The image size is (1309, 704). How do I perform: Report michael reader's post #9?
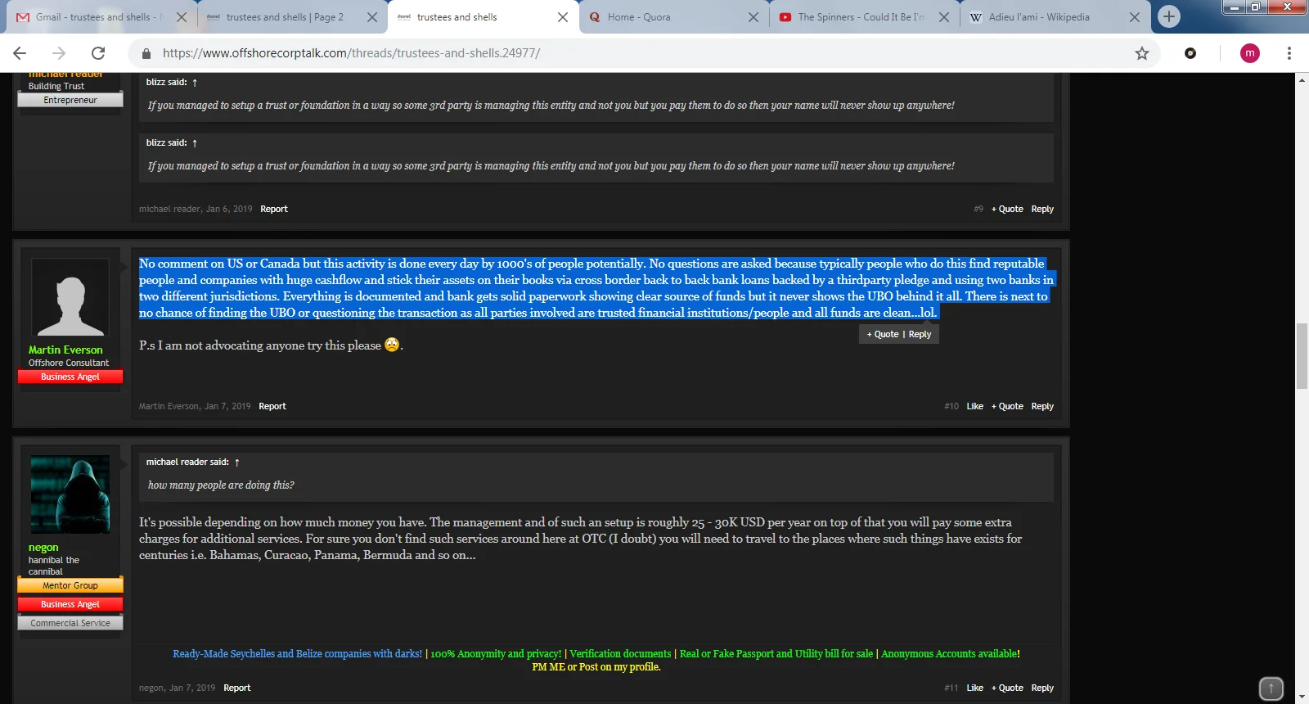274,209
